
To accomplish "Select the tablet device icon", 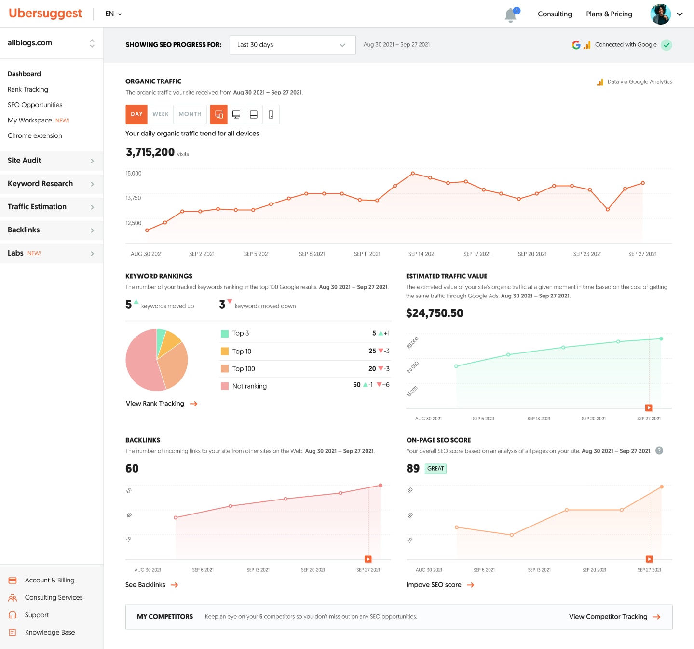I will click(x=254, y=115).
